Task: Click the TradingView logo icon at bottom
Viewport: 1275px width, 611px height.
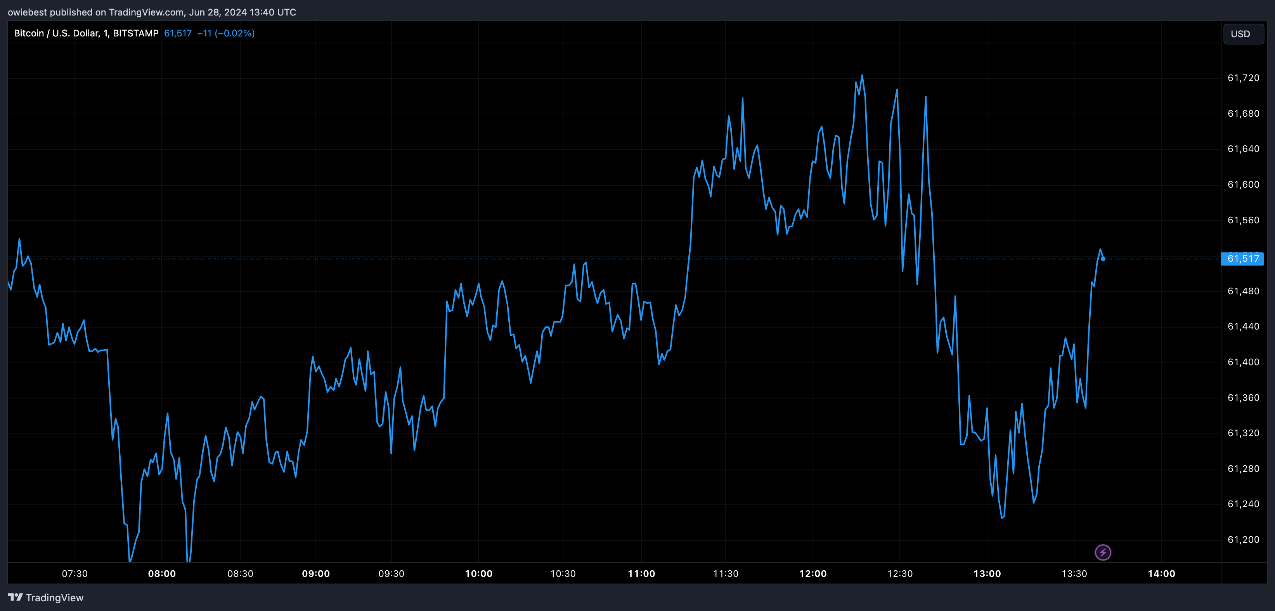Action: pos(16,597)
